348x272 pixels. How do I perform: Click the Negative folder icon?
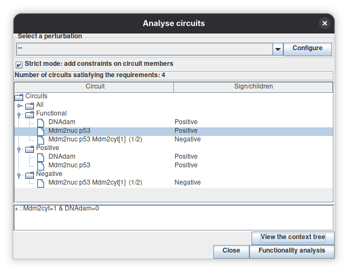pyautogui.click(x=30, y=175)
